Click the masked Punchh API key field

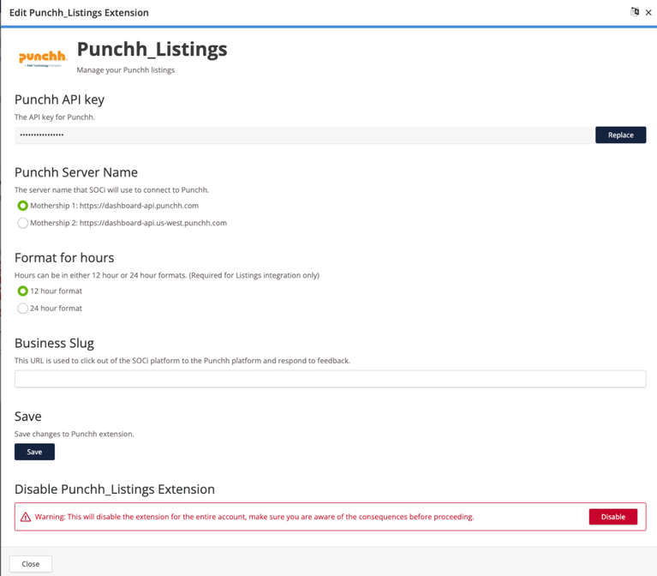pyautogui.click(x=303, y=135)
